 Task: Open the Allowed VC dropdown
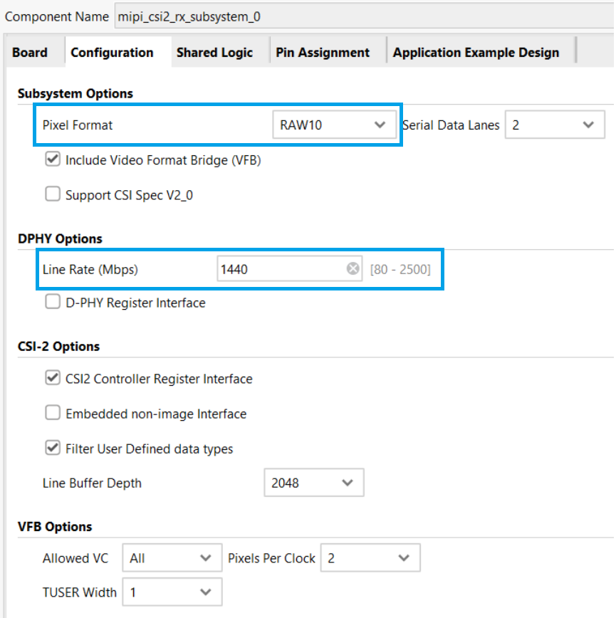point(172,558)
